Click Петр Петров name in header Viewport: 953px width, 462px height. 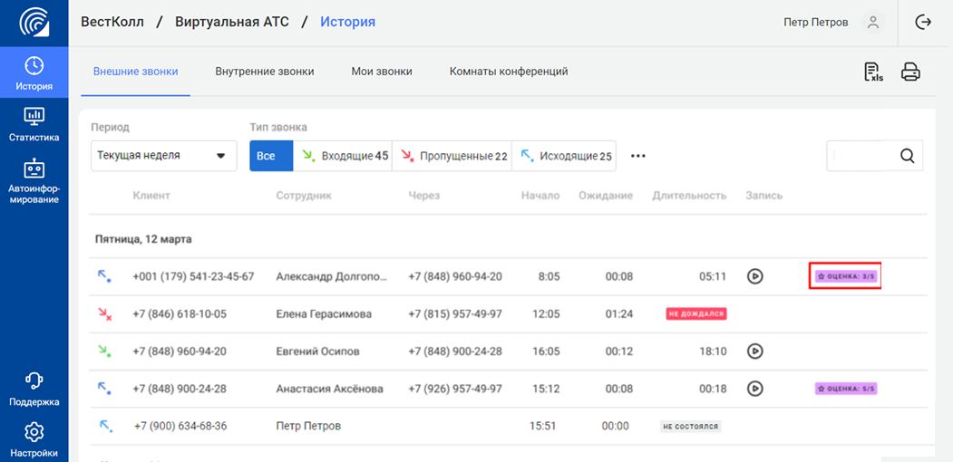[816, 23]
